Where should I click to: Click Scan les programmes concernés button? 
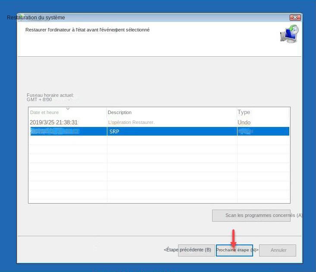tap(251, 216)
